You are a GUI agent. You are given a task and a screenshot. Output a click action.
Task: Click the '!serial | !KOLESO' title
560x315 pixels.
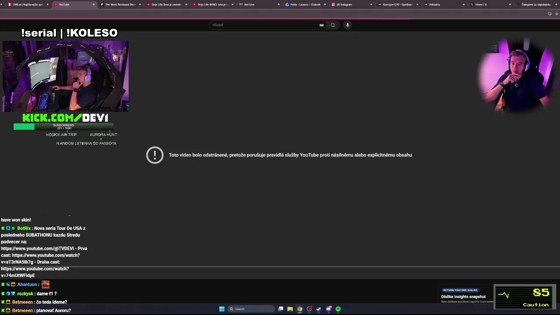tap(69, 33)
